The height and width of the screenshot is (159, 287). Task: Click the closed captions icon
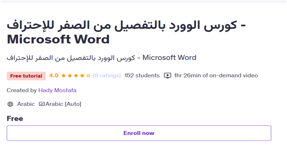(42, 104)
